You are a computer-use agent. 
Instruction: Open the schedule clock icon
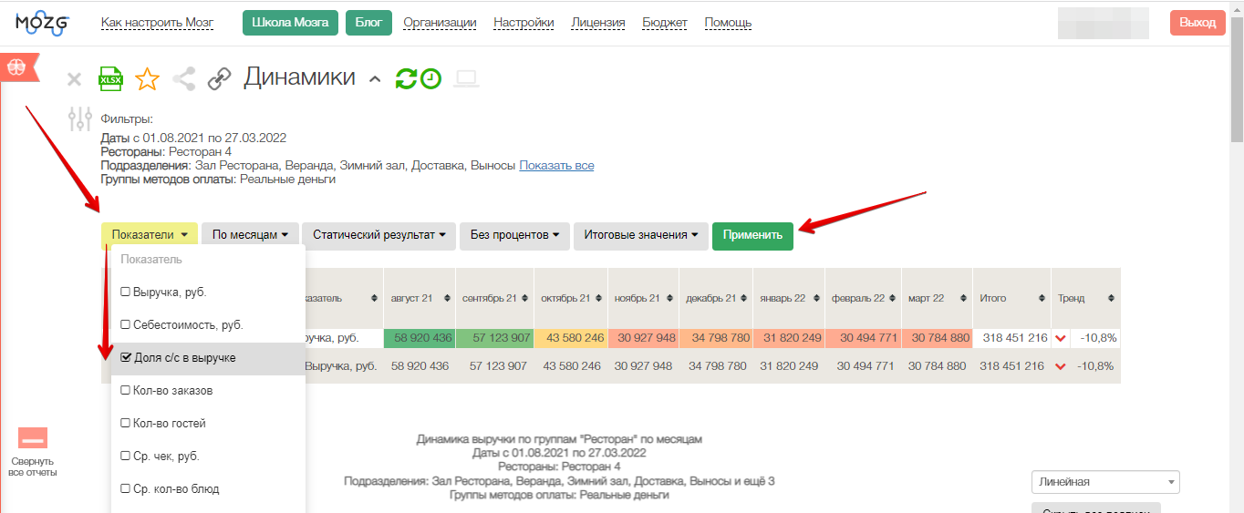coord(430,79)
